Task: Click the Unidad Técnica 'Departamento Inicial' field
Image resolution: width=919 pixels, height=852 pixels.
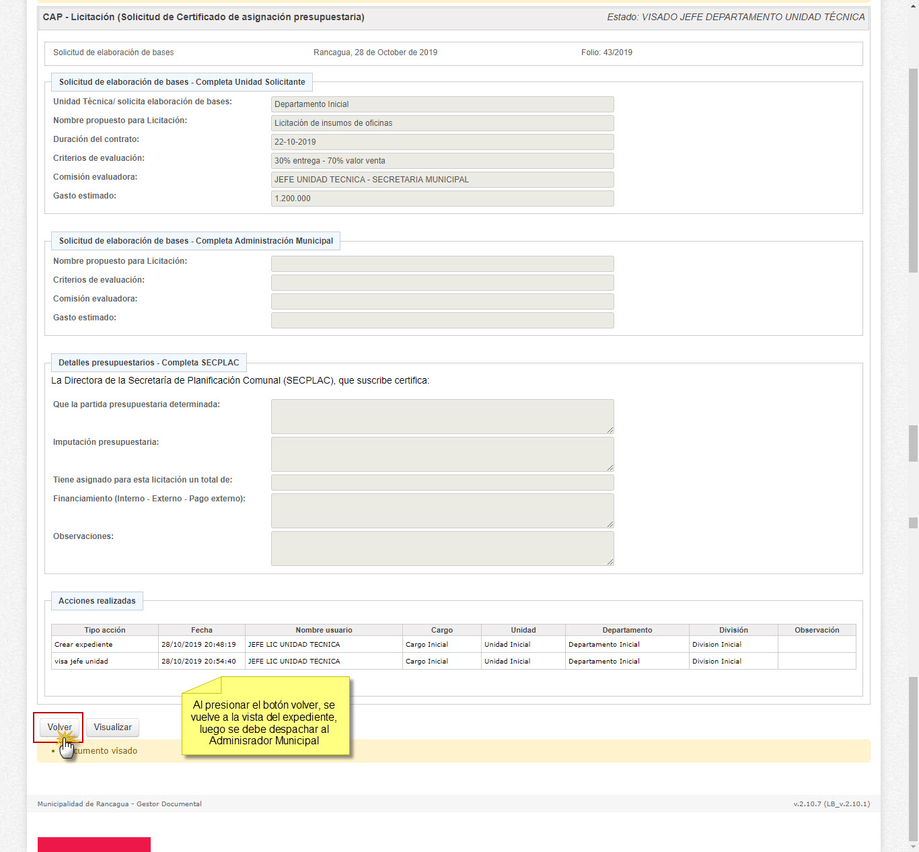Action: coord(443,104)
